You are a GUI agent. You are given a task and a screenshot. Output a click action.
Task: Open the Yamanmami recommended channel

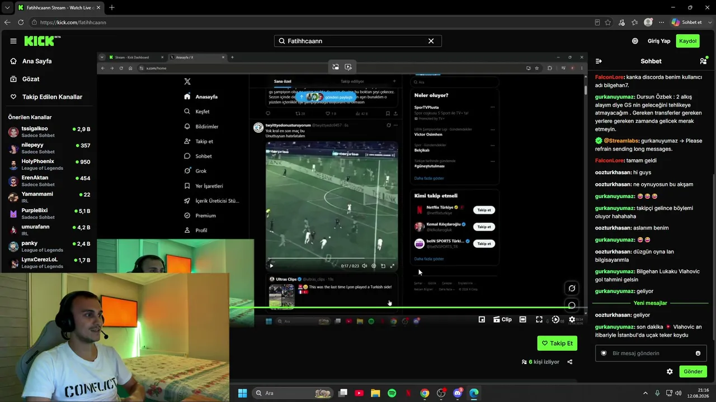pyautogui.click(x=49, y=197)
